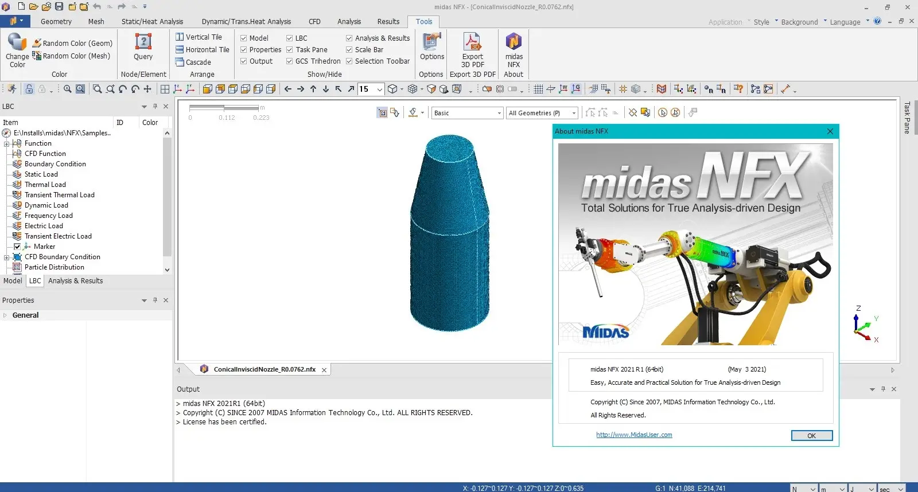Click the first orange-front cube view icon
This screenshot has width=918, height=492.
207,89
